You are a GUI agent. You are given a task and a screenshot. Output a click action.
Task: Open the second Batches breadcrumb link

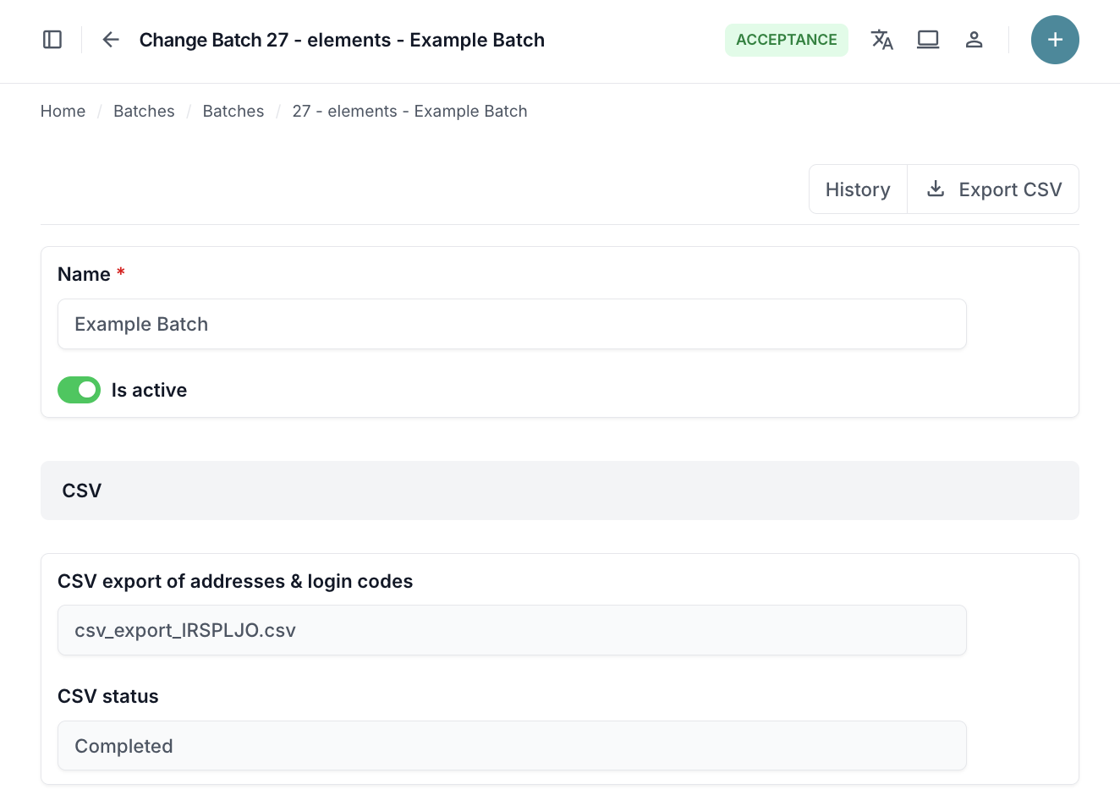point(233,111)
